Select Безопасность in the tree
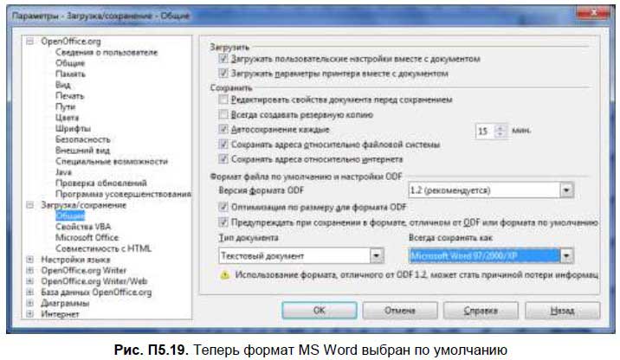Viewport: 620px width, 360px height. (82, 139)
